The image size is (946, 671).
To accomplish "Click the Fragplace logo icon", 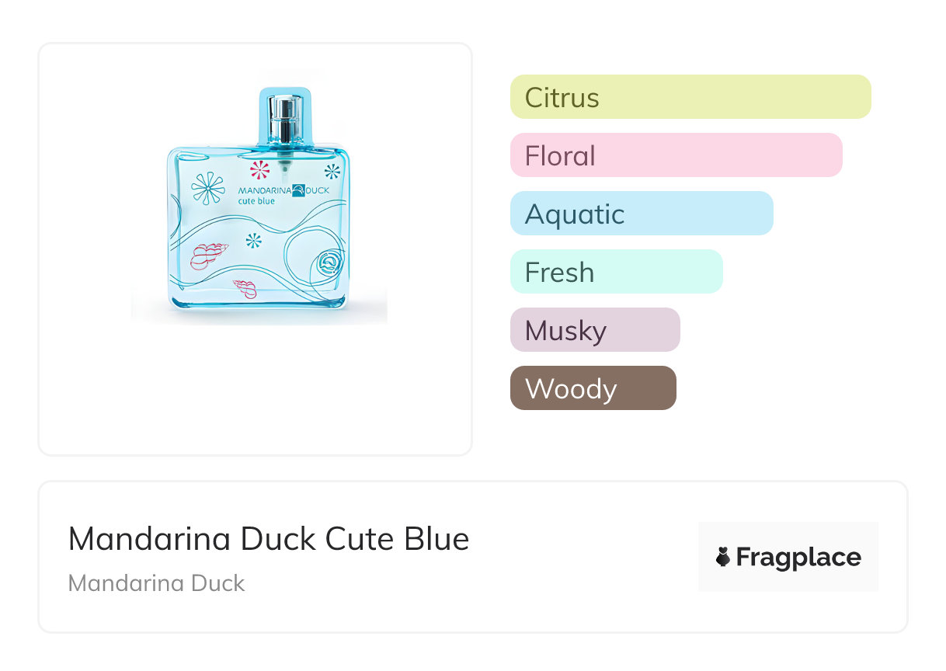I will pos(723,557).
